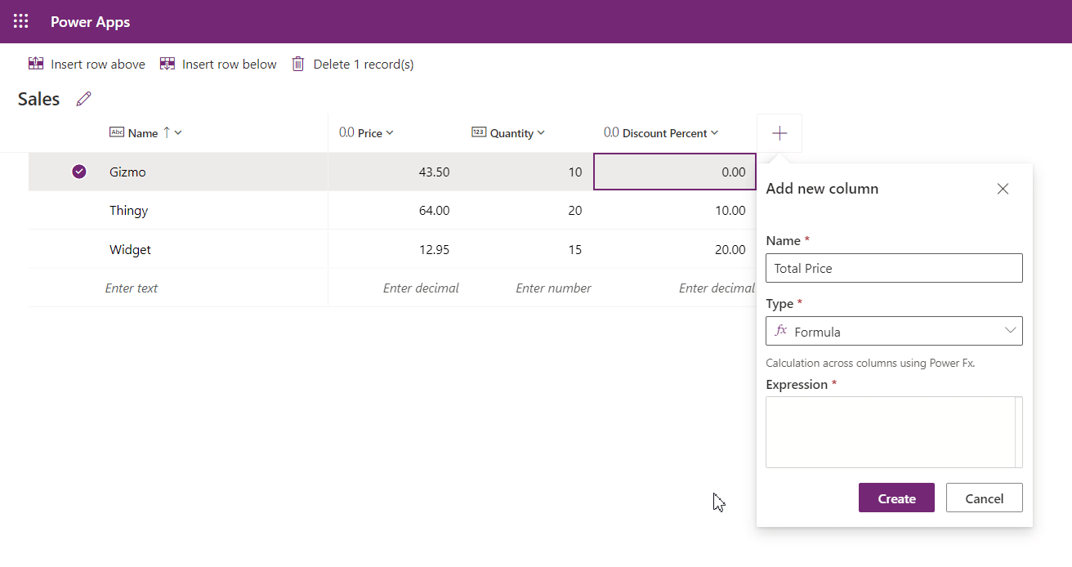Image resolution: width=1072 pixels, height=567 pixels.
Task: Click the Insert row above icon
Action: click(36, 64)
